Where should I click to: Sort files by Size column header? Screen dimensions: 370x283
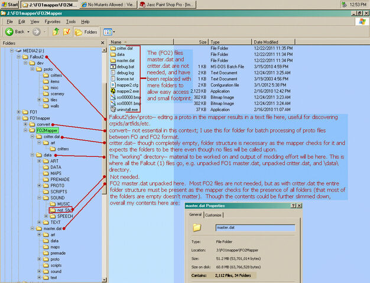(191, 42)
